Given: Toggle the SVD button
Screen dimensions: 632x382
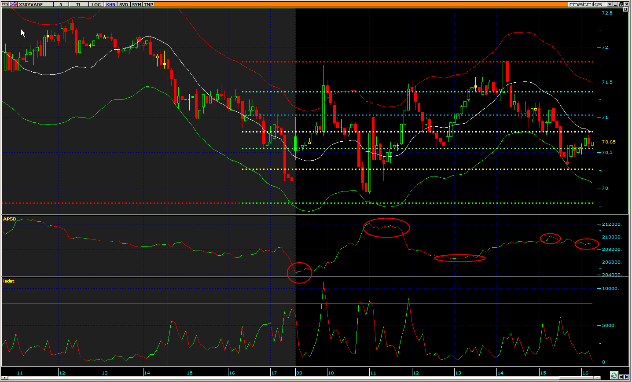Looking at the screenshot, I should (124, 4).
